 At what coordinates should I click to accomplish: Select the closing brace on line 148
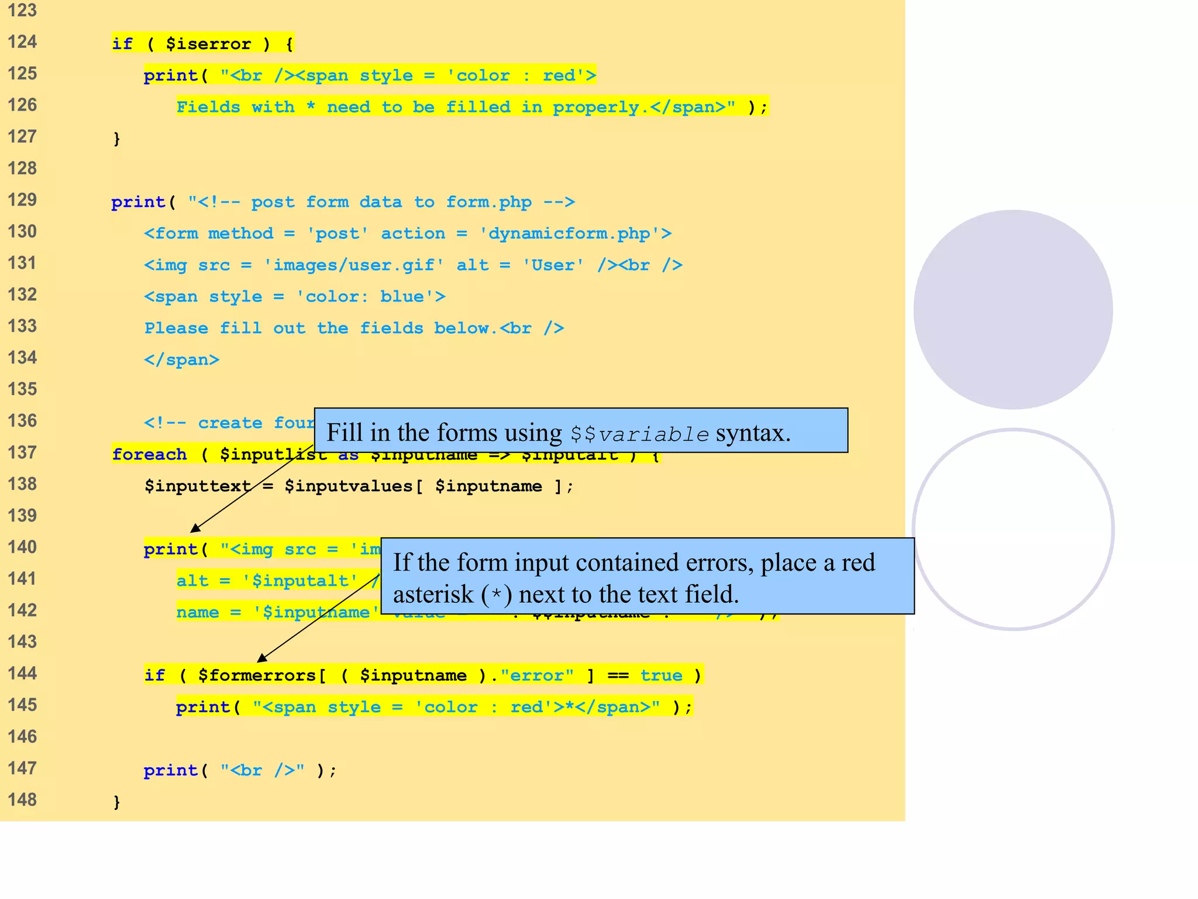tap(116, 801)
